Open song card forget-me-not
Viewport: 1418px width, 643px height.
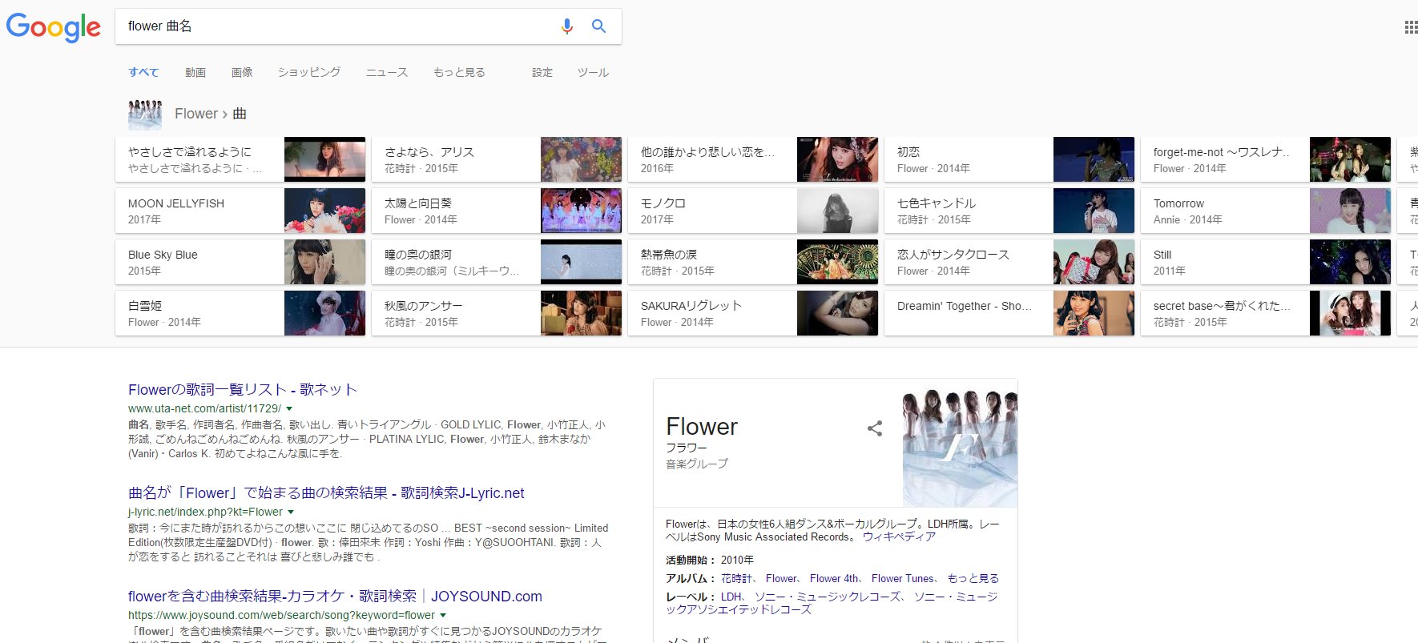[1266, 159]
